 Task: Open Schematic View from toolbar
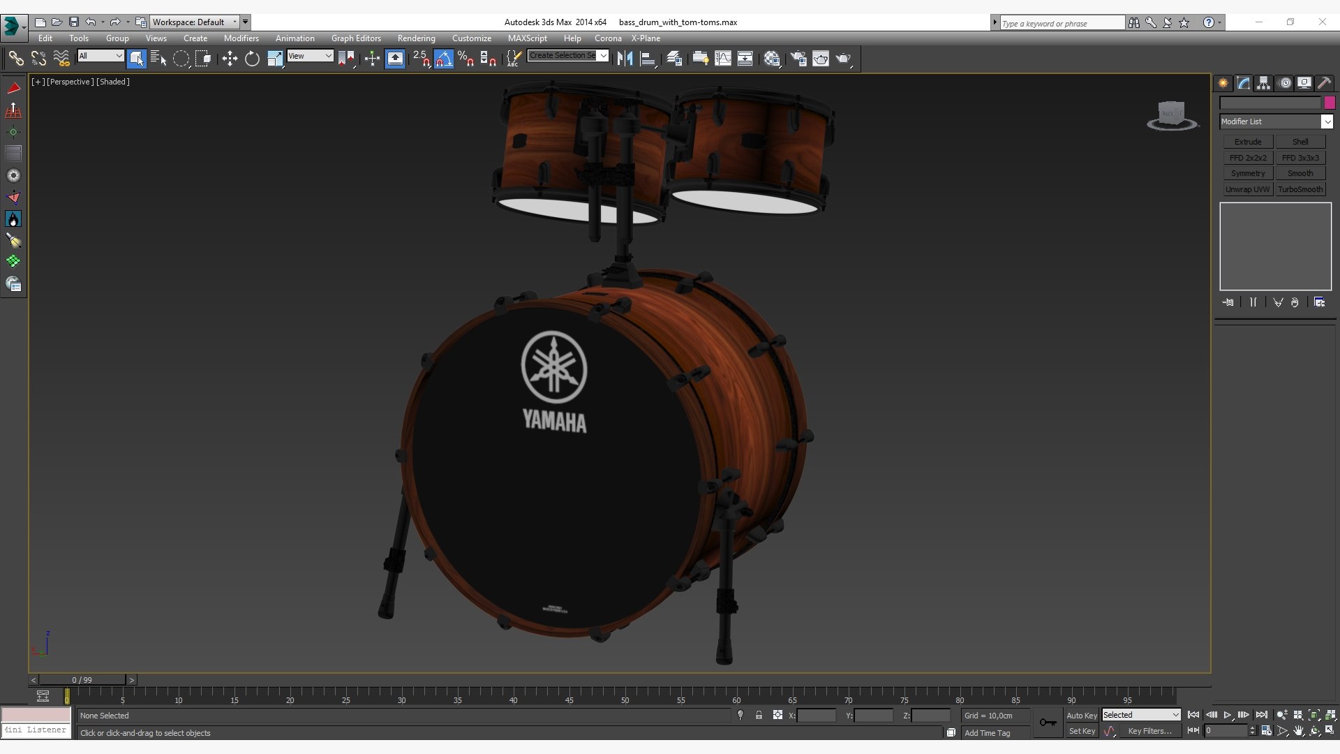click(x=745, y=59)
